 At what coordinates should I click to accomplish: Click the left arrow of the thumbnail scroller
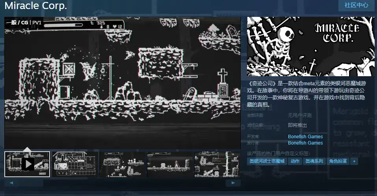[11, 183]
